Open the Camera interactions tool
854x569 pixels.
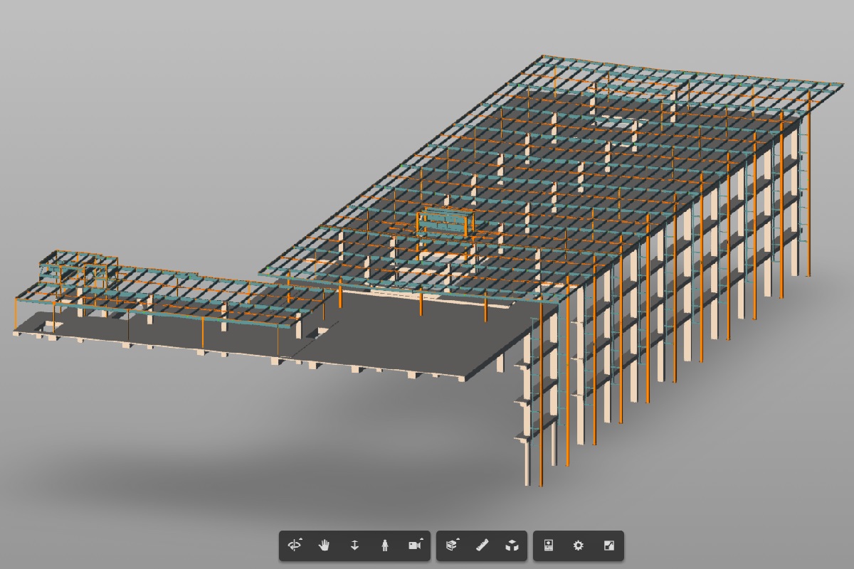(x=415, y=546)
